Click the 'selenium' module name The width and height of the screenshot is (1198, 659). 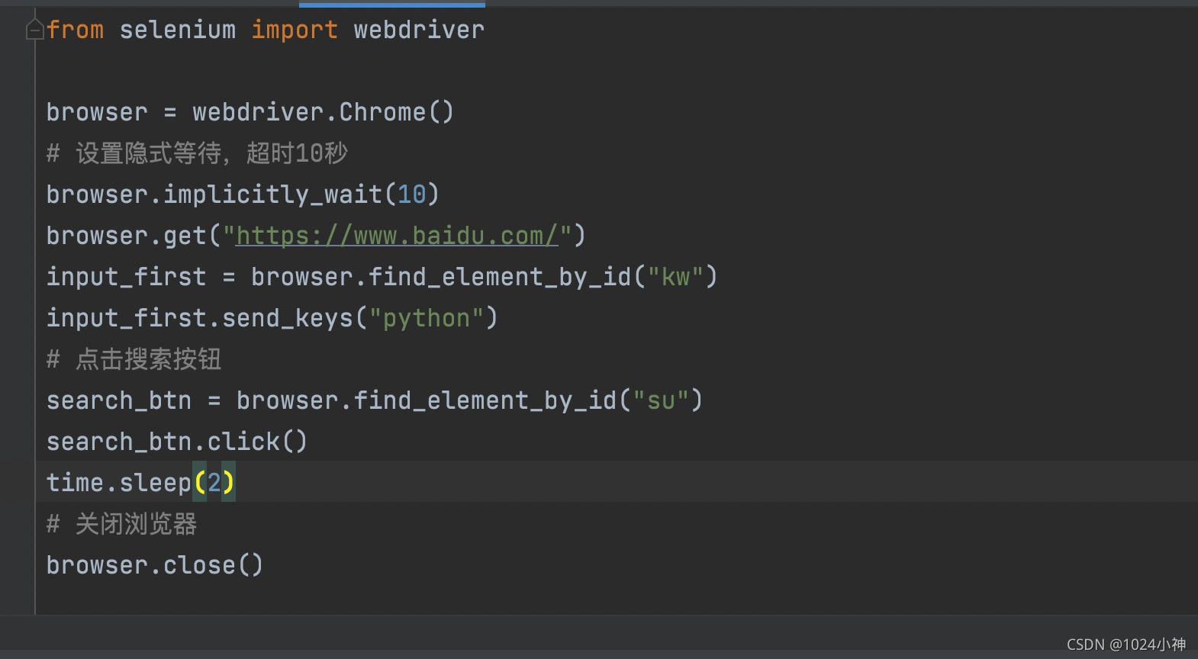[x=177, y=30]
